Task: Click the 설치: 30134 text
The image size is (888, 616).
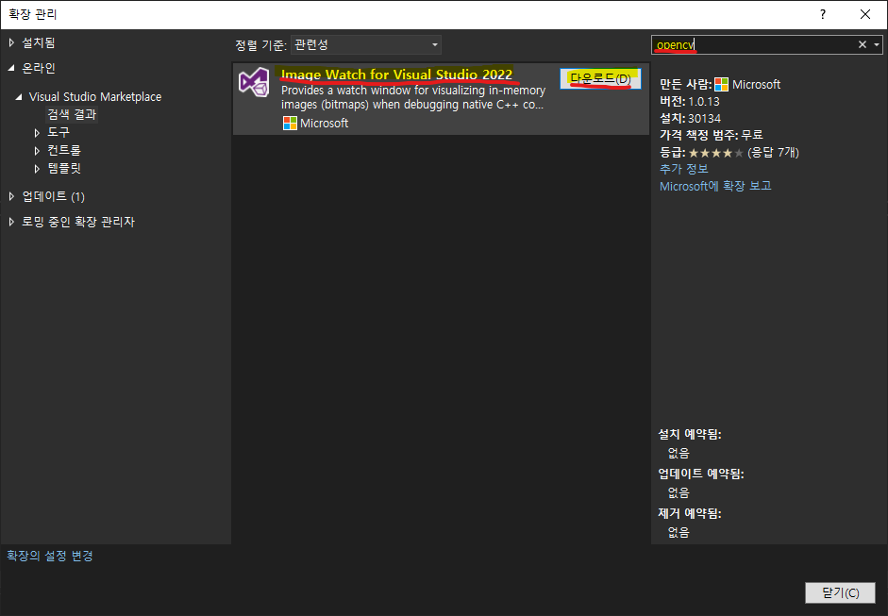Action: pyautogui.click(x=690, y=118)
